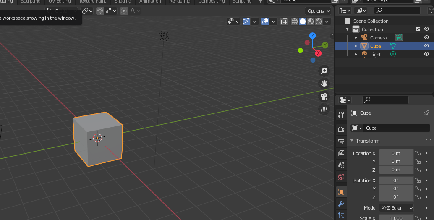The width and height of the screenshot is (434, 220).
Task: Select the Light row in the outliner
Action: point(384,55)
